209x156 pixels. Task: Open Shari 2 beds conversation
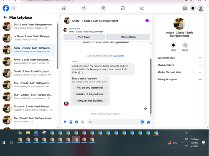click(28, 97)
